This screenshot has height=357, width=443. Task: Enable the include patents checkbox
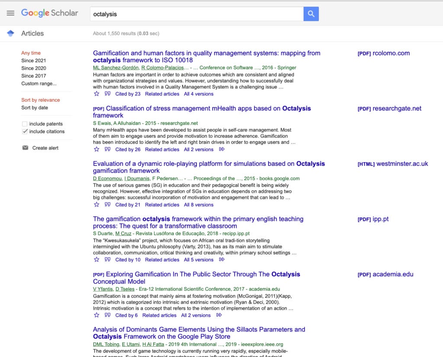(25, 123)
